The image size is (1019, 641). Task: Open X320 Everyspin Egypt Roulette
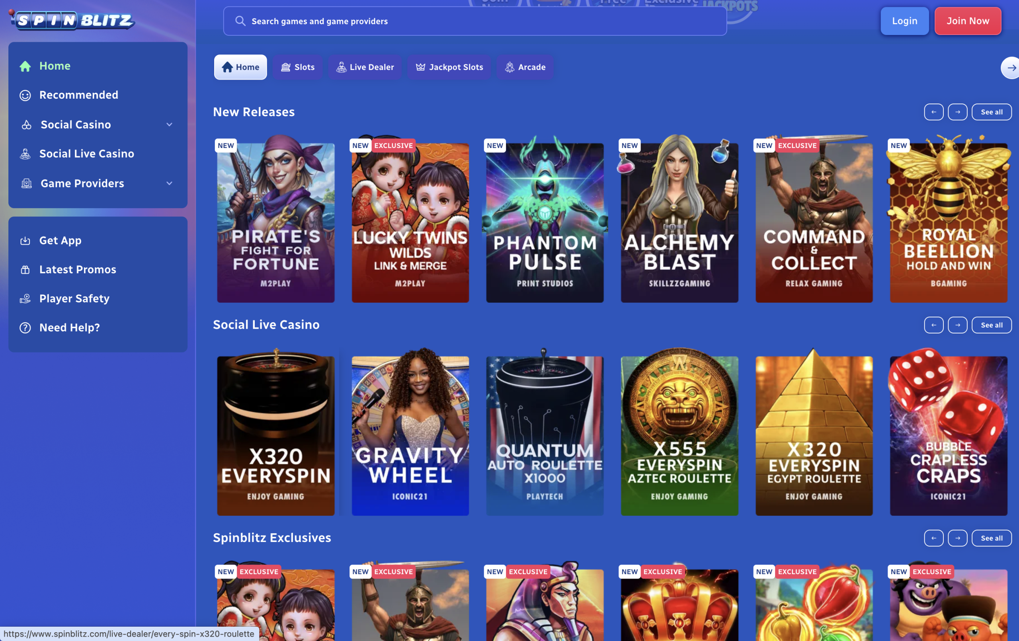(814, 432)
